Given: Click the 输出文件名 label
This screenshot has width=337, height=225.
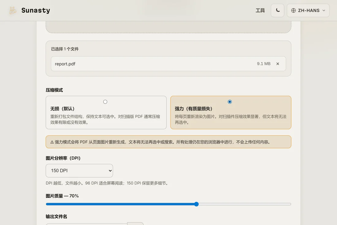Looking at the screenshot, I should 57,217.
